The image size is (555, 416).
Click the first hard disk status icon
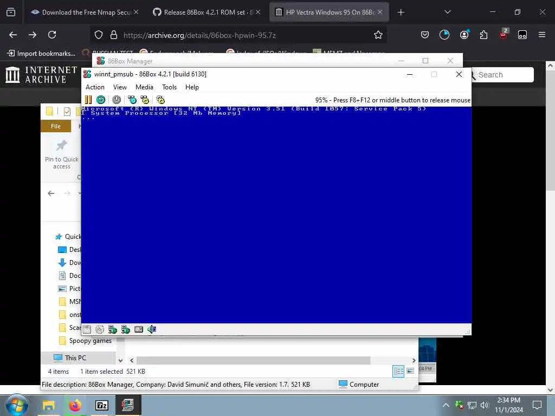[x=113, y=329]
